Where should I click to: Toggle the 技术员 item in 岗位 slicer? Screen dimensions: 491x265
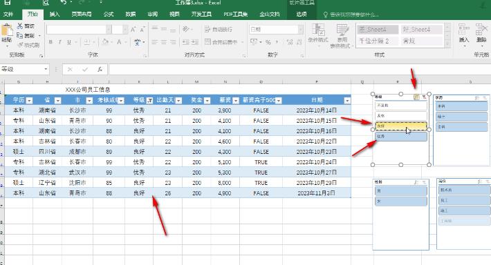pos(465,190)
